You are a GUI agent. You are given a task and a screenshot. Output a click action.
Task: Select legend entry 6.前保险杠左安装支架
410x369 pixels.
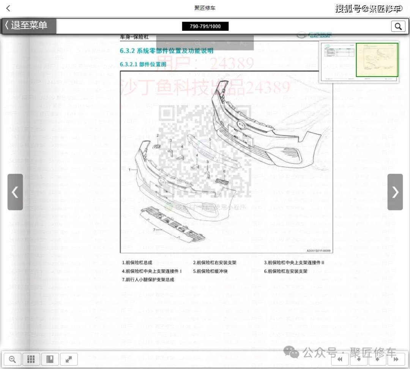coord(286,271)
